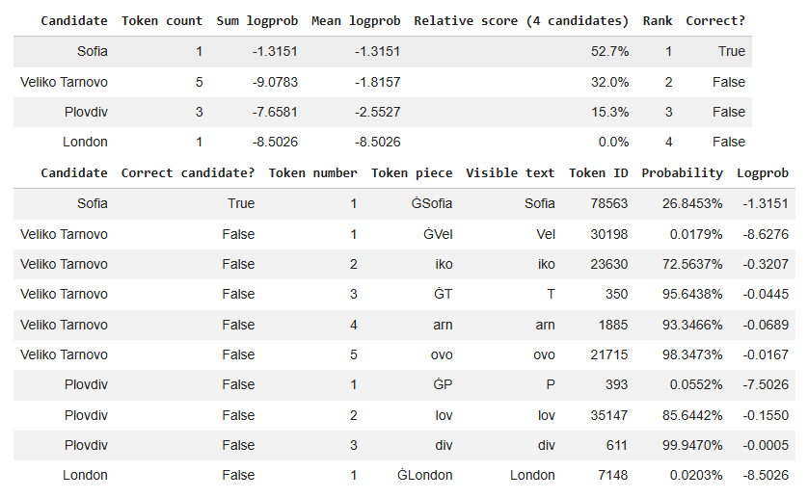
Task: Click the Sum logprob column header
Action: [257, 21]
